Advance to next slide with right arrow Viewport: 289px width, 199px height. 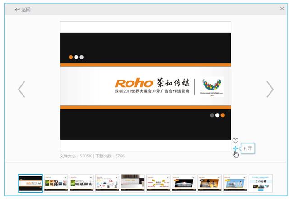coord(270,90)
